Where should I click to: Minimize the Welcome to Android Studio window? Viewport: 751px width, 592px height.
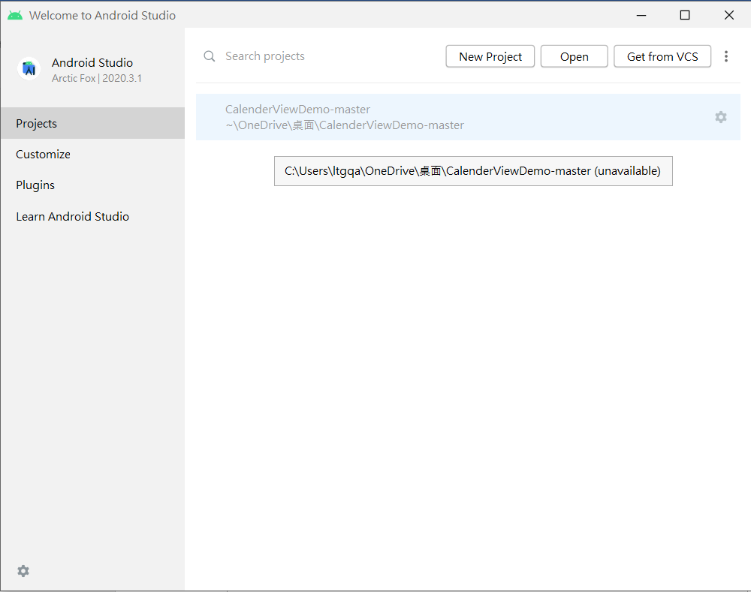point(641,15)
